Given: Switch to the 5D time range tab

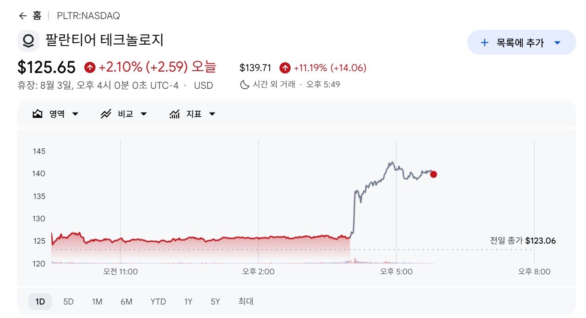Looking at the screenshot, I should click(68, 302).
